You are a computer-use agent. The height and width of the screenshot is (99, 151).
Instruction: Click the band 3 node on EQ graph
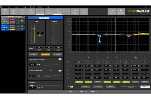coord(100,42)
